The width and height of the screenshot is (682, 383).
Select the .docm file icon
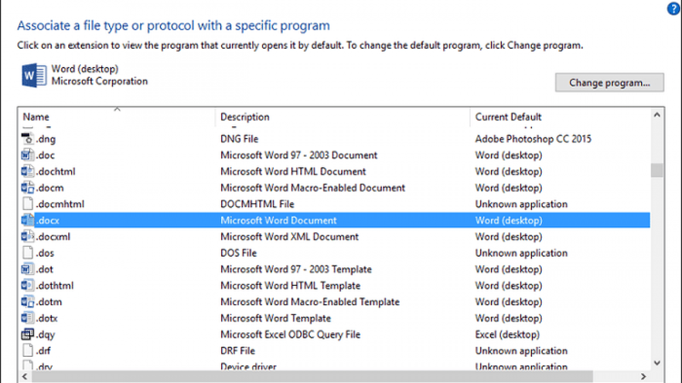(28, 188)
